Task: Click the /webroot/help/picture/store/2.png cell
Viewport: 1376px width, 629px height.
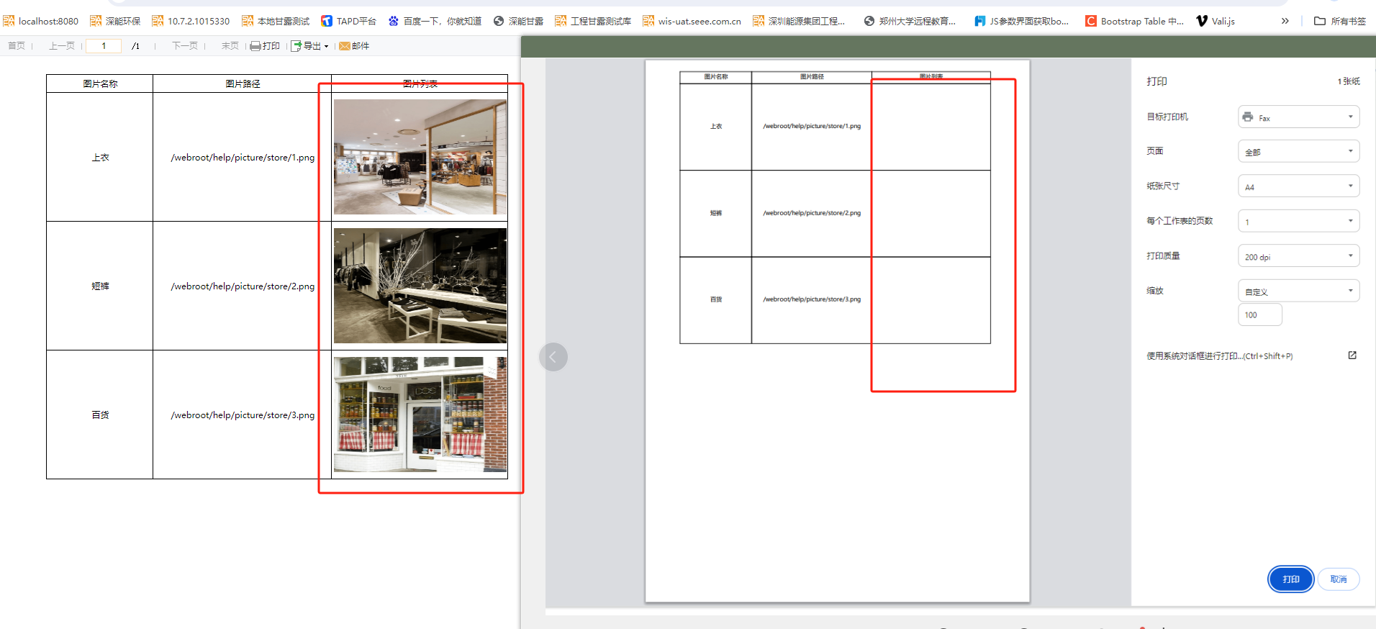Action: tap(243, 286)
